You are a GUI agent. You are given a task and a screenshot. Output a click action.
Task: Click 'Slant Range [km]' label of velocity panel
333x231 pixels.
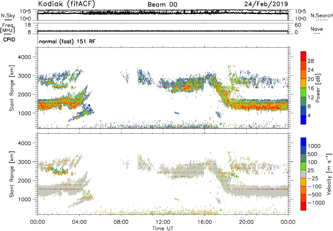(x=12, y=174)
